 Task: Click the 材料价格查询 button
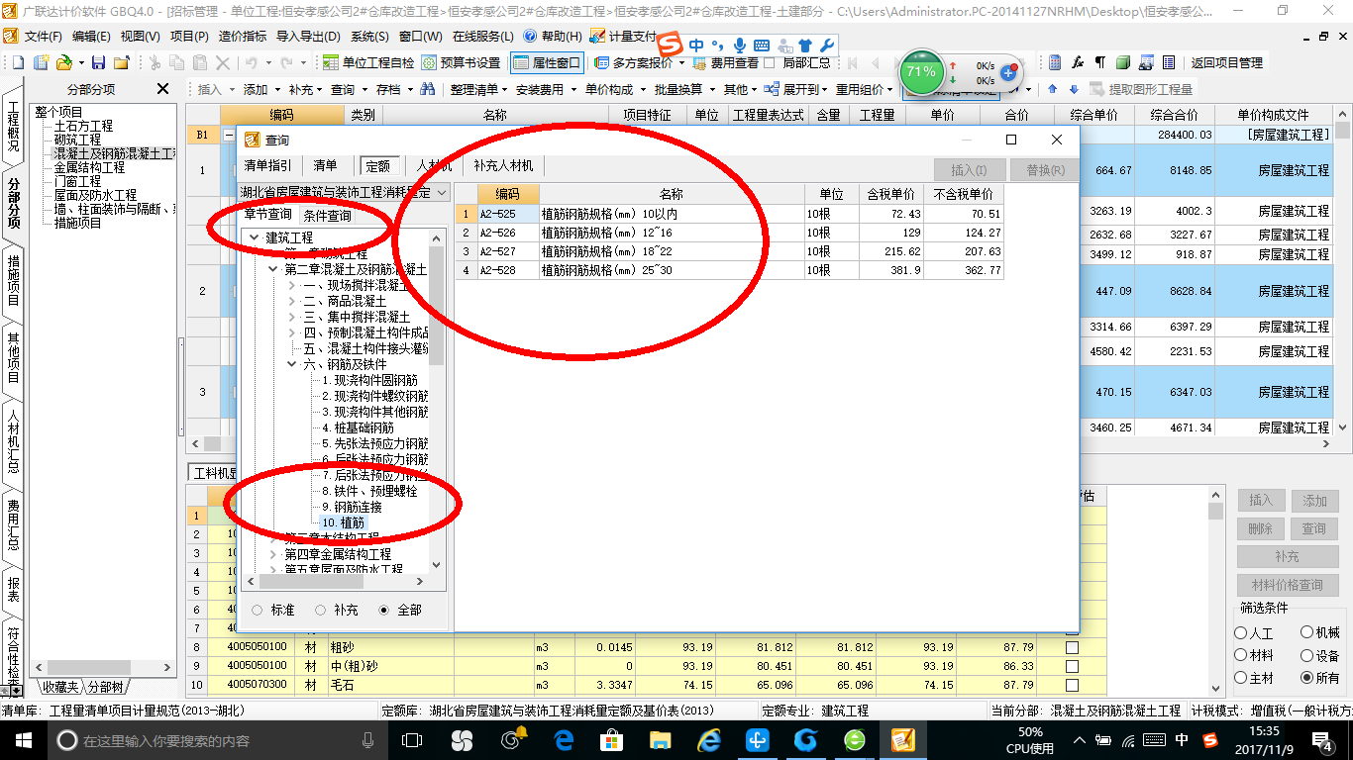(1287, 585)
